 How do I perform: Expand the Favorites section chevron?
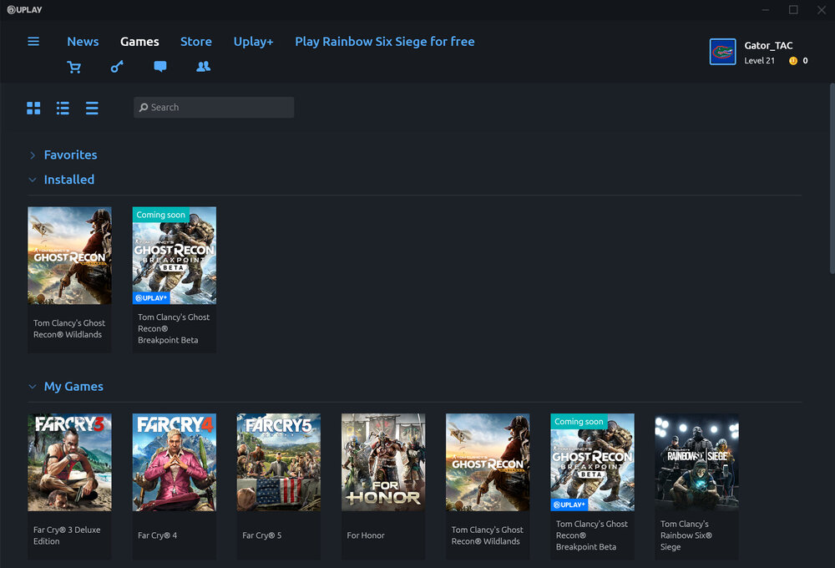[33, 155]
